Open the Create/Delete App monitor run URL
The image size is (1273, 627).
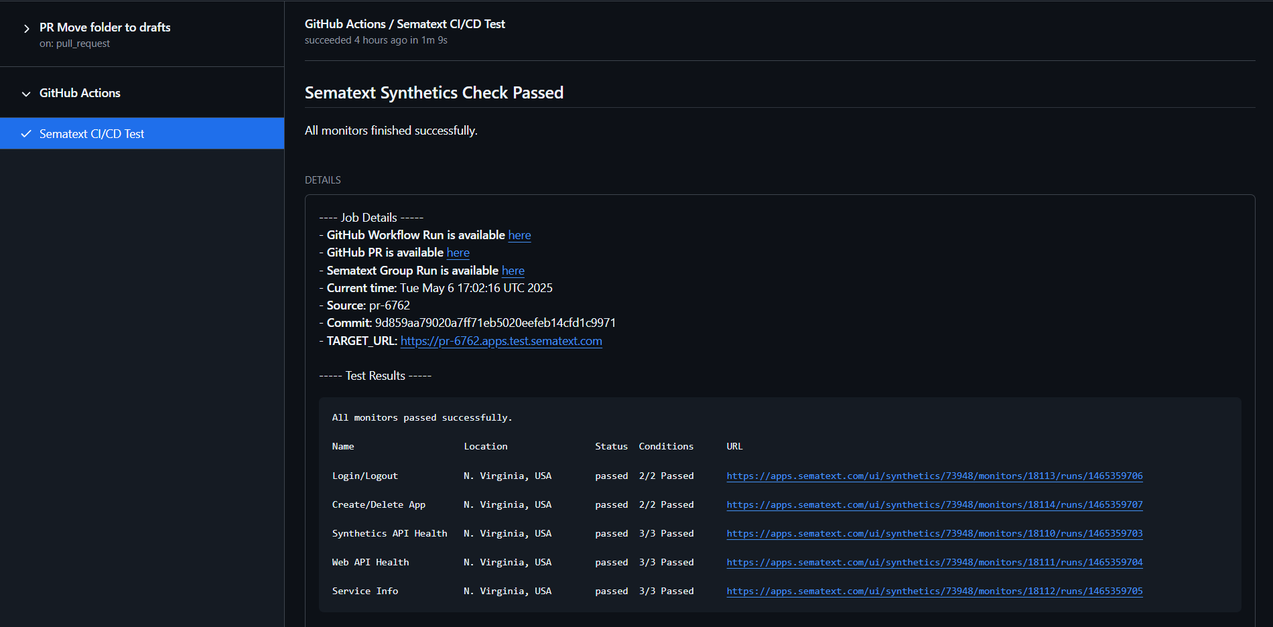(x=935, y=504)
